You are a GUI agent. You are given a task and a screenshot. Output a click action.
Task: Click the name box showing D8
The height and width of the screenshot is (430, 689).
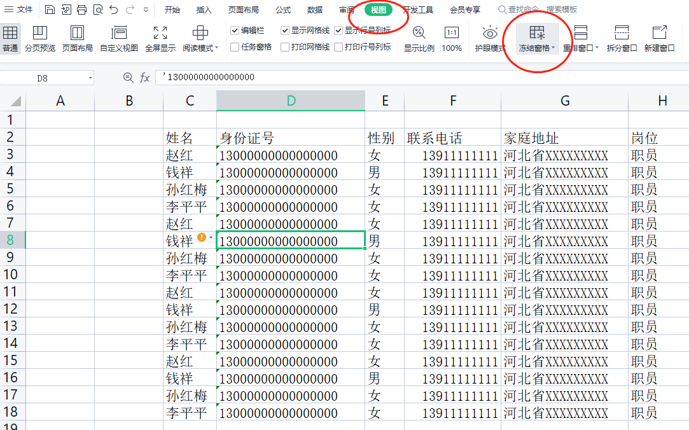(43, 78)
